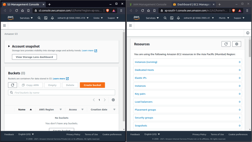Switch to S3 Management Console tab
Viewport: 252px width, 142px height.
[x=23, y=4]
